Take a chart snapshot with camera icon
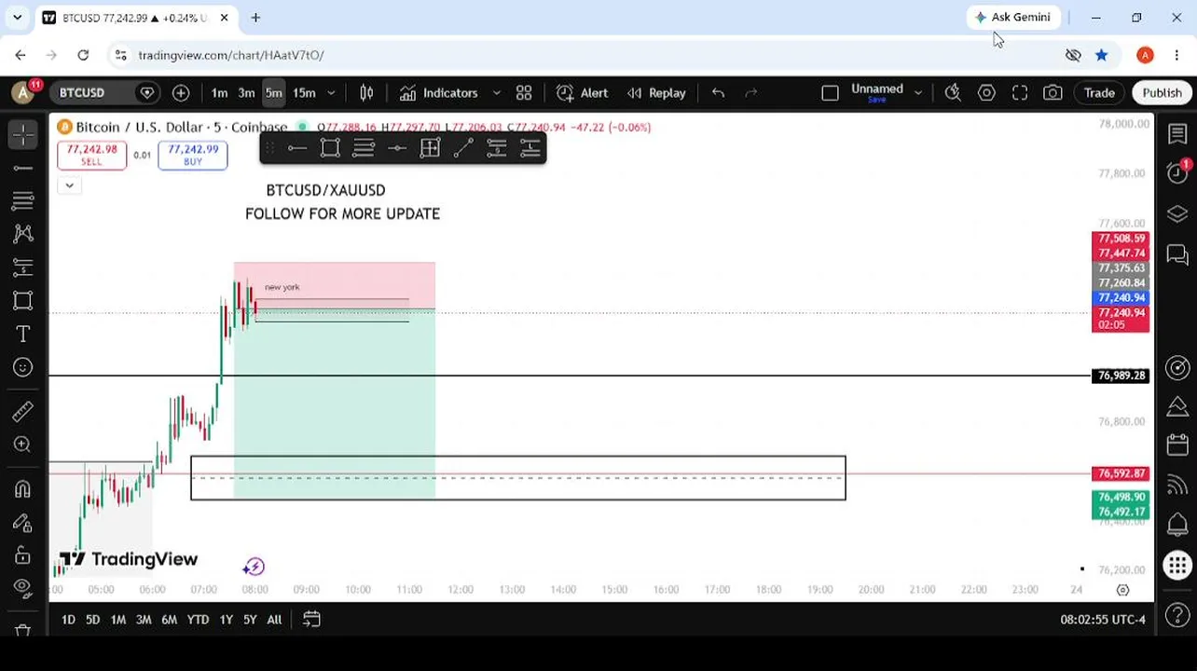Screen dimensions: 1197x671 click(x=1053, y=92)
